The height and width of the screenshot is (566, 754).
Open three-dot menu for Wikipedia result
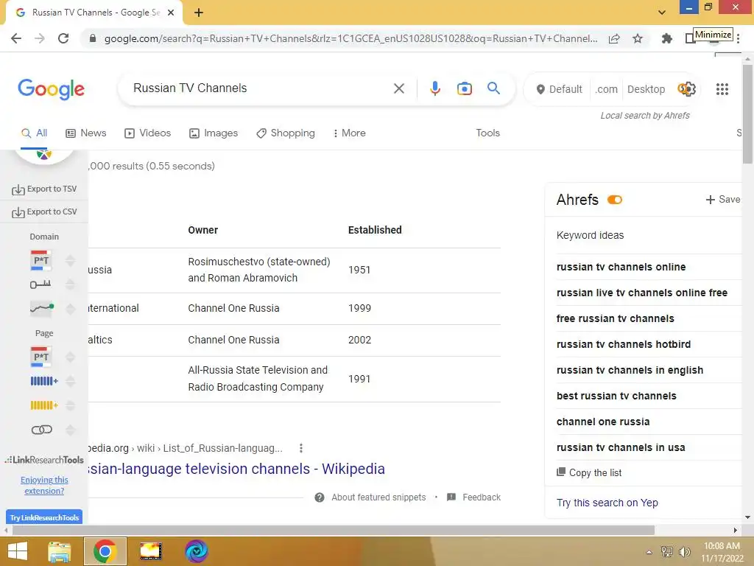pos(301,448)
